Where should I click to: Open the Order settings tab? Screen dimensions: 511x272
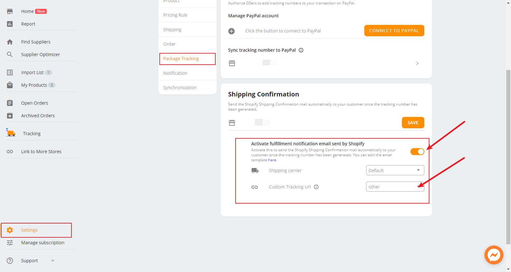[188, 44]
